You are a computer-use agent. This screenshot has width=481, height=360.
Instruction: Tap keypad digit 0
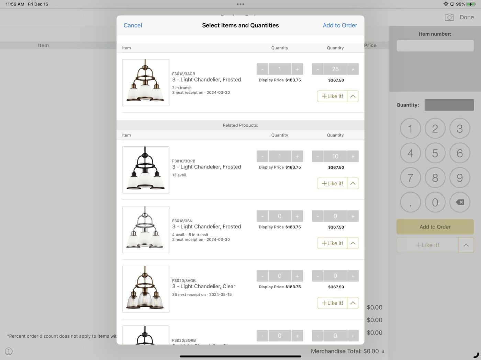click(435, 202)
